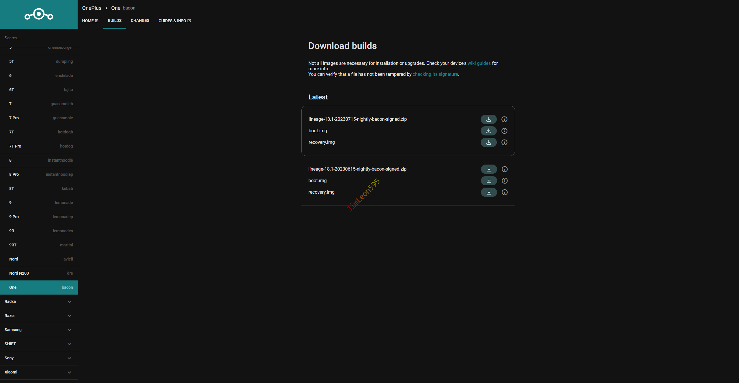Expand the Radxa device list
The width and height of the screenshot is (739, 383).
click(x=39, y=301)
